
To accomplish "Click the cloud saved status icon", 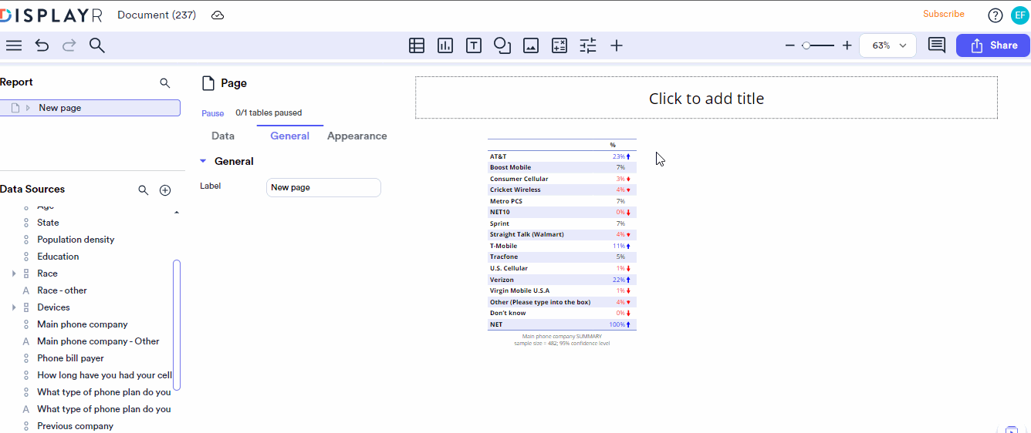I will (218, 15).
